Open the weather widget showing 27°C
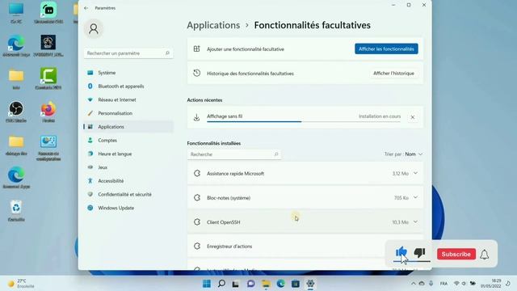This screenshot has height=291, width=517. pyautogui.click(x=22, y=284)
